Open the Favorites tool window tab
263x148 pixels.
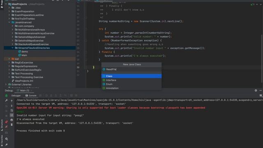tap(2, 141)
